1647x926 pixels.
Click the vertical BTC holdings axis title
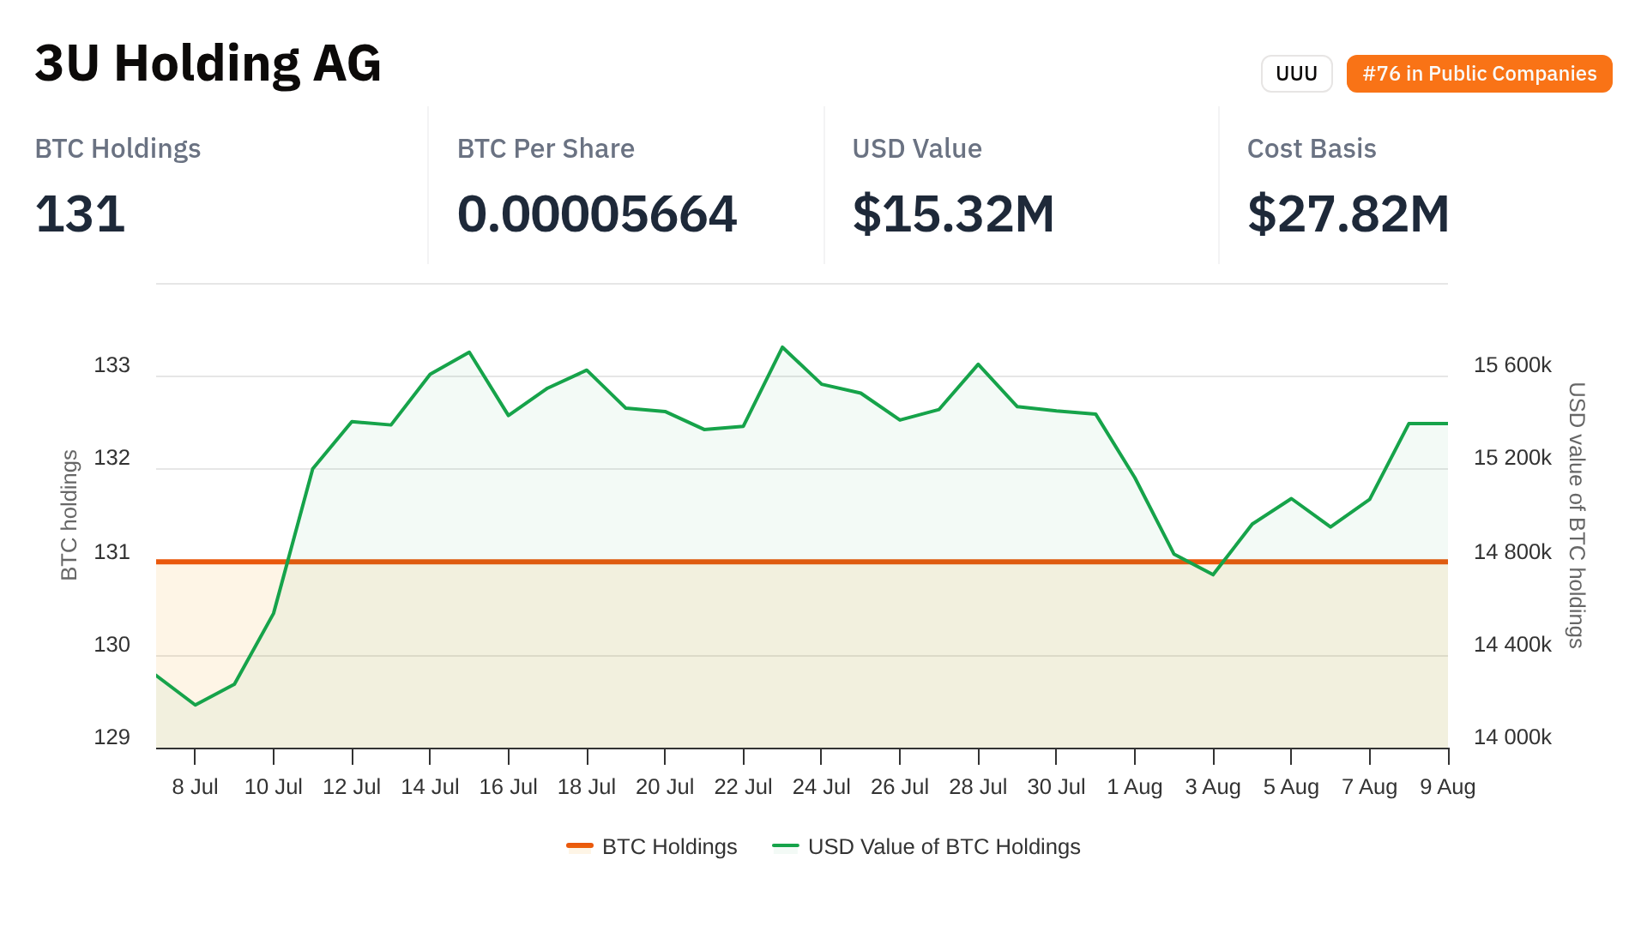point(69,515)
